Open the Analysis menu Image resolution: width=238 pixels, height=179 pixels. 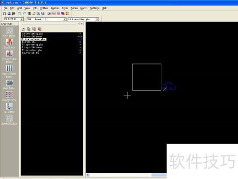55,8
